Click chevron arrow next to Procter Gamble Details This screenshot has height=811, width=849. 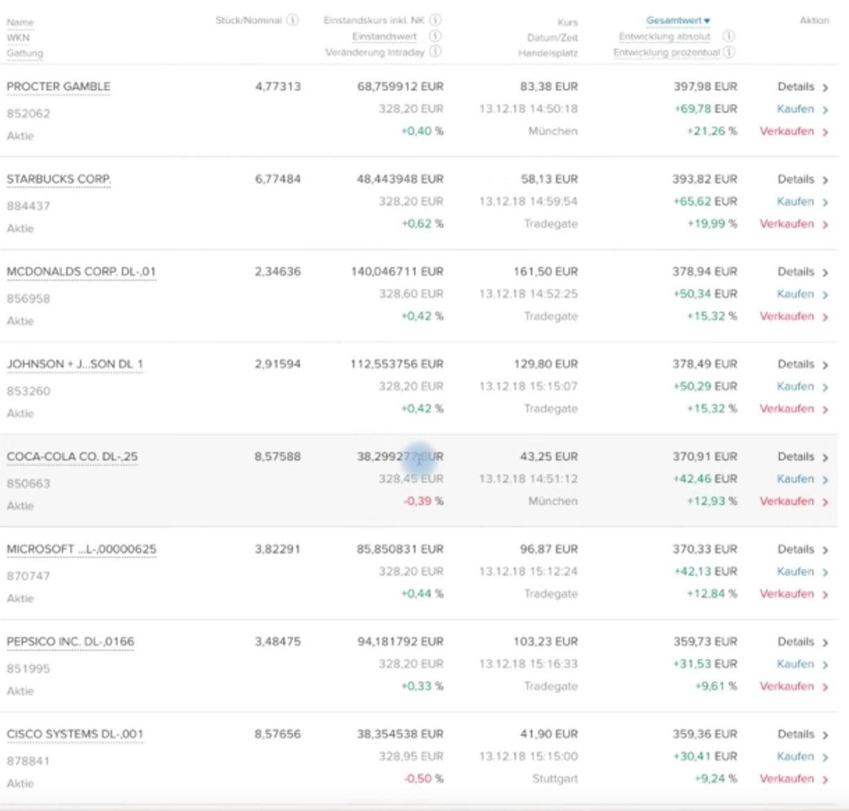825,88
